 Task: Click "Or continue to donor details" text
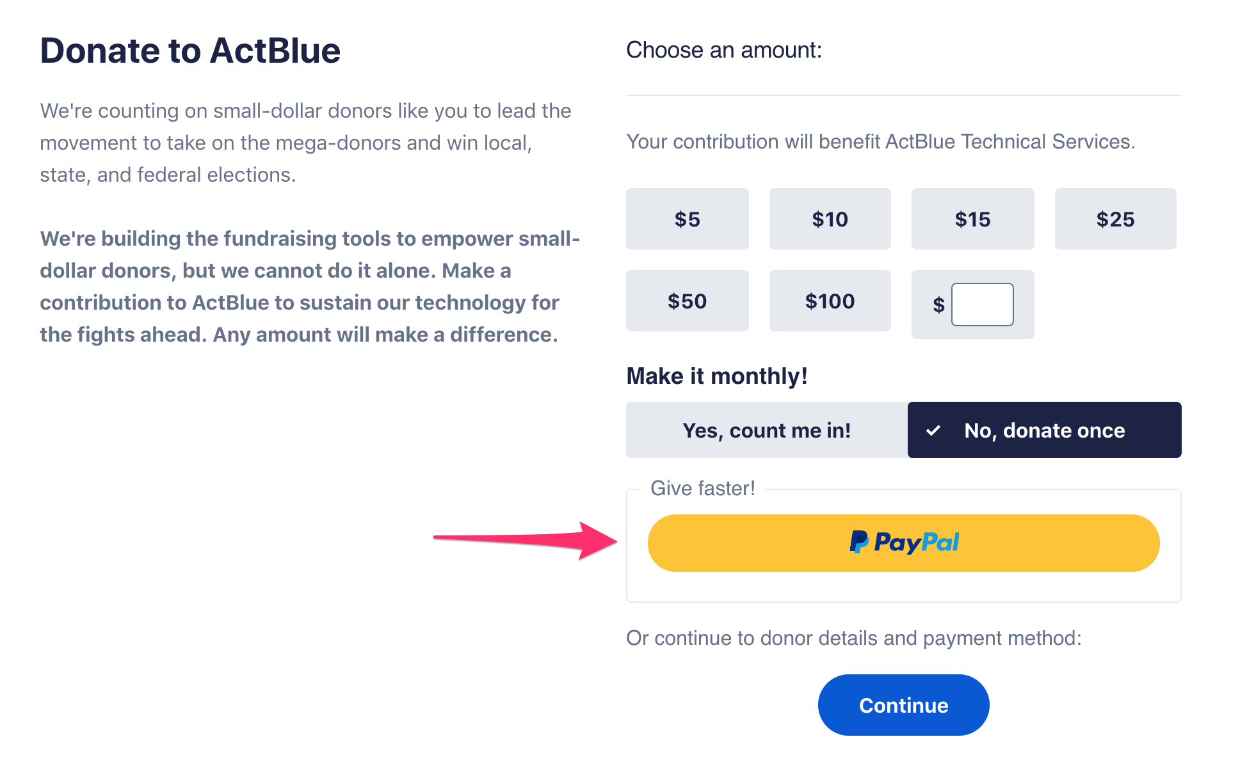853,638
